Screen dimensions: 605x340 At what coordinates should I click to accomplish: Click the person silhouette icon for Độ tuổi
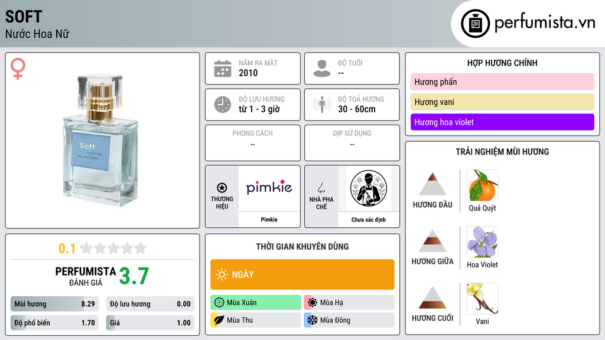(x=322, y=68)
